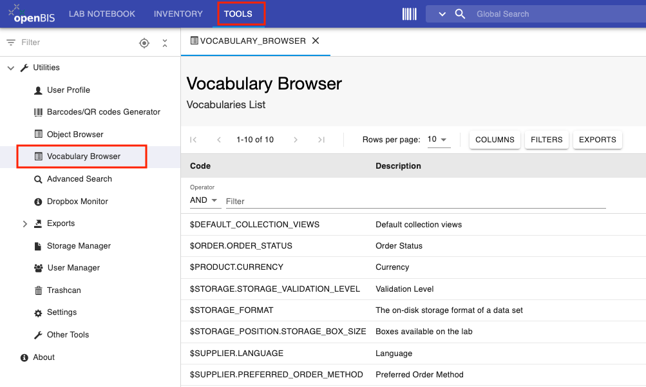The width and height of the screenshot is (646, 387).
Task: Open Advanced Search
Action: (79, 178)
